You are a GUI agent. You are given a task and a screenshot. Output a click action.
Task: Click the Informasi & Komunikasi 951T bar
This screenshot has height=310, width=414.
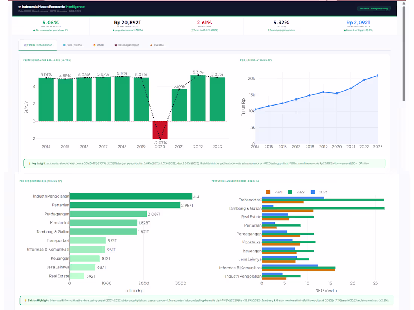(x=87, y=250)
